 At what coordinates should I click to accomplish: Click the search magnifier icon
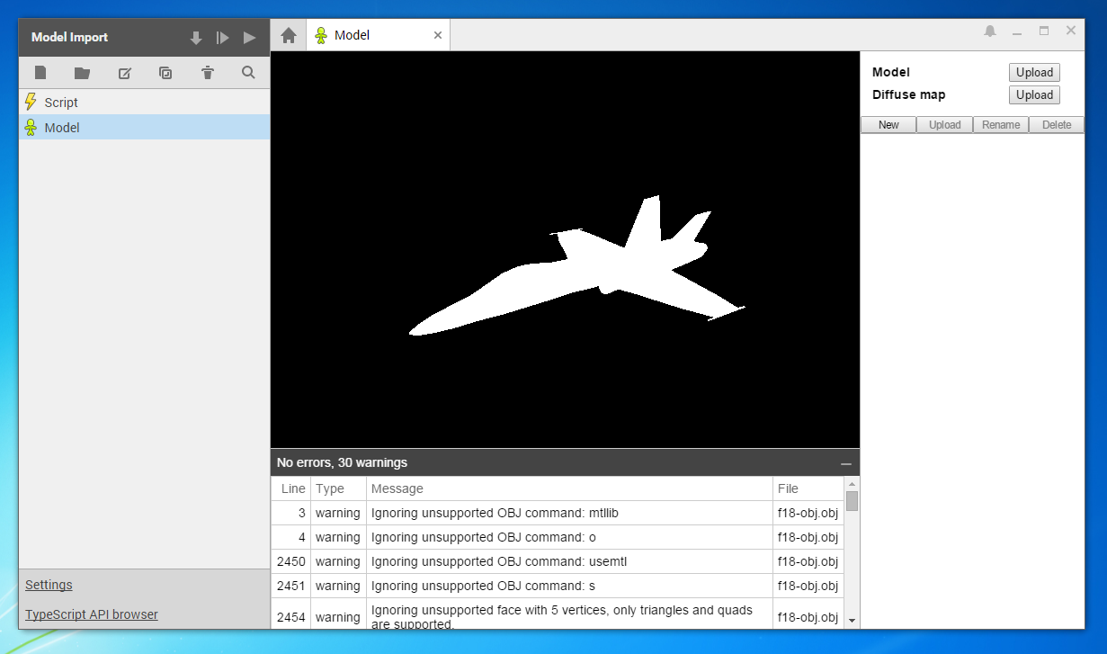248,73
